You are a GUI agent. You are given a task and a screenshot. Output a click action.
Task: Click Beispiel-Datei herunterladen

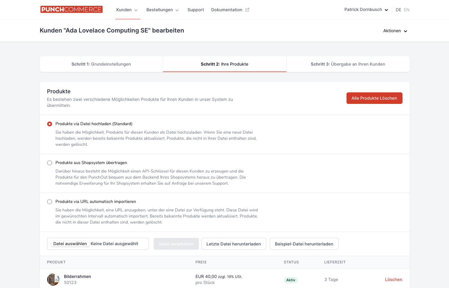pos(304,244)
